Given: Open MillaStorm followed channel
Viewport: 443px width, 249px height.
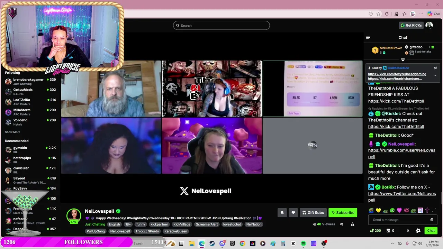Looking at the screenshot, I should pyautogui.click(x=30, y=112).
